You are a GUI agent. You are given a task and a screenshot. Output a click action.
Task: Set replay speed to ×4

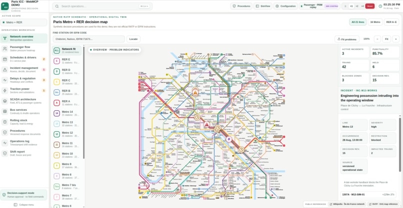point(362,6)
